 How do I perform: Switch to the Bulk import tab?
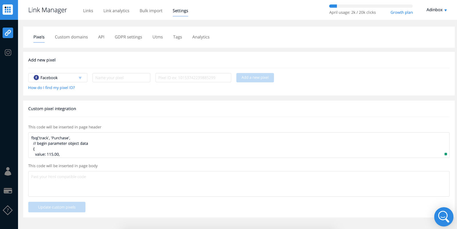click(151, 11)
